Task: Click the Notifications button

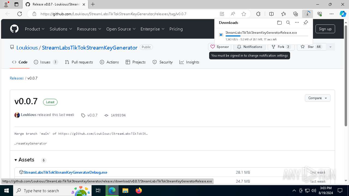Action: [249, 47]
